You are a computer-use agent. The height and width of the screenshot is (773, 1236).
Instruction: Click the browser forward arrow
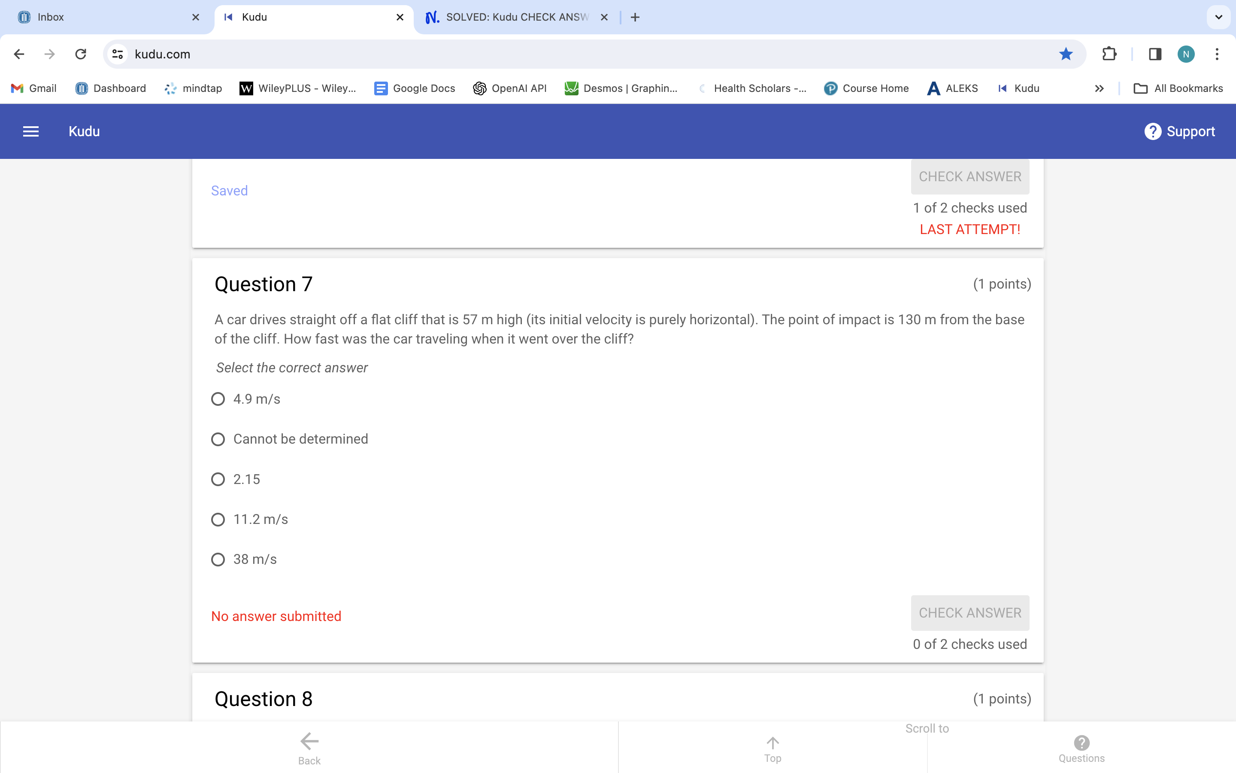(x=49, y=54)
